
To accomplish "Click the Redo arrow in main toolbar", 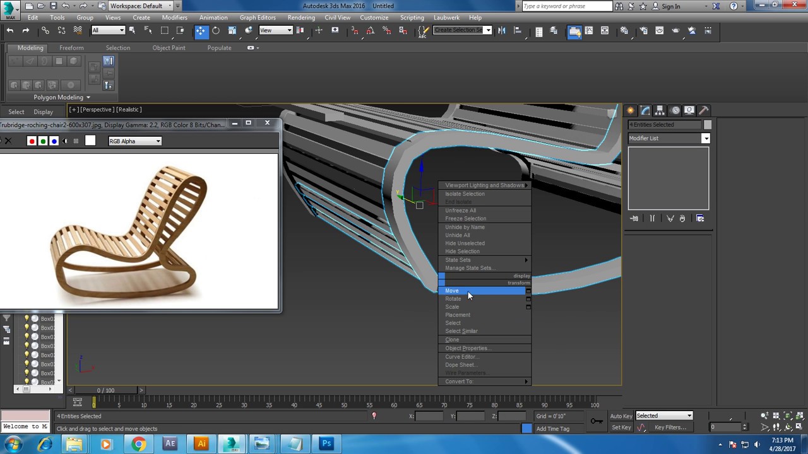I will pos(26,31).
